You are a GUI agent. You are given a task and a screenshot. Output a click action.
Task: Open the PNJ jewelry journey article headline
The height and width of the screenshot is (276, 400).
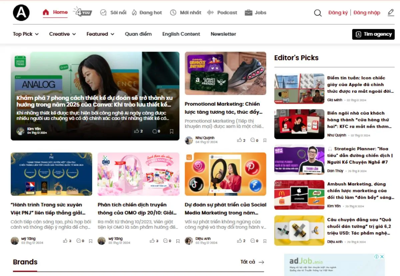pos(48,209)
